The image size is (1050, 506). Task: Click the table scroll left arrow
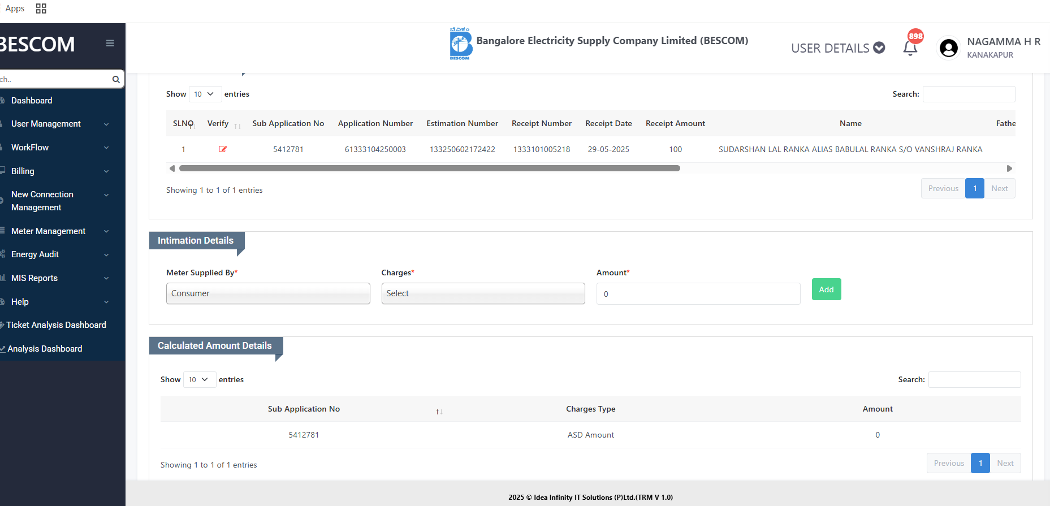tap(172, 168)
